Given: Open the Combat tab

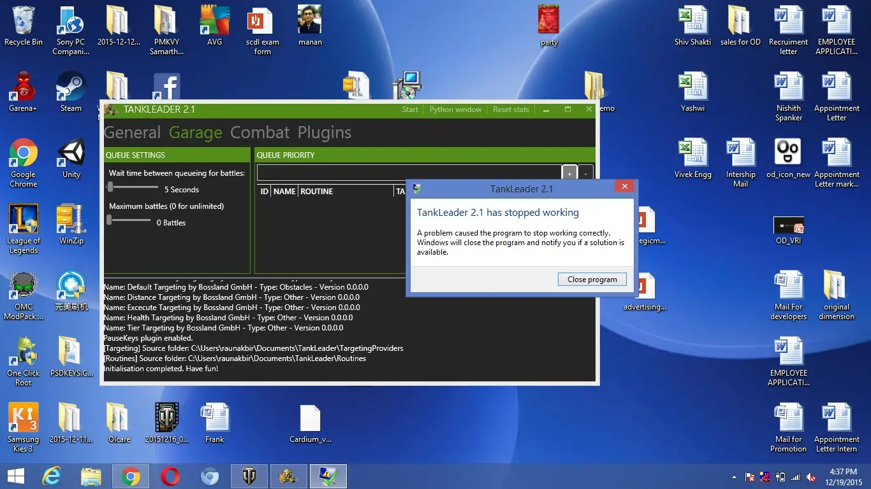Looking at the screenshot, I should [x=260, y=132].
